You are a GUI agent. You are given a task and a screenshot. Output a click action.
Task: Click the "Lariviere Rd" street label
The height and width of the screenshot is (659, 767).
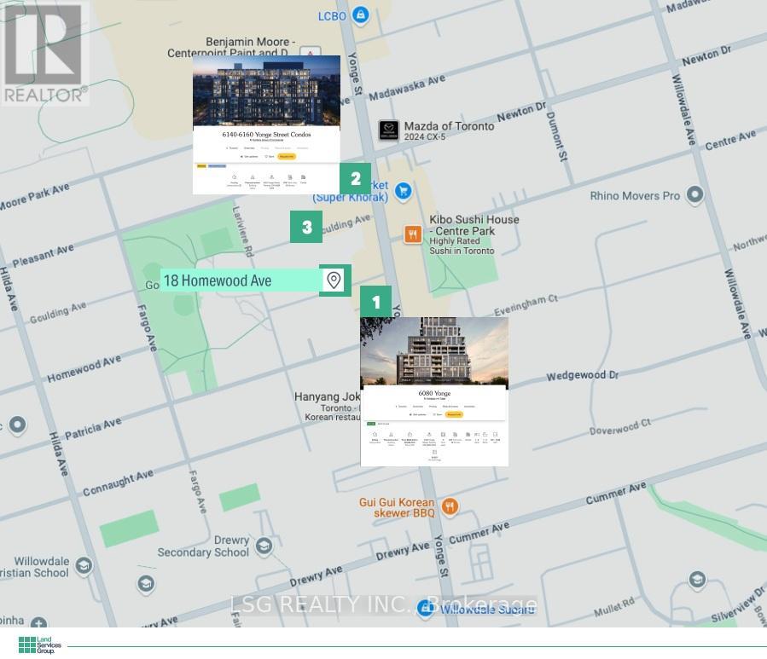point(242,232)
